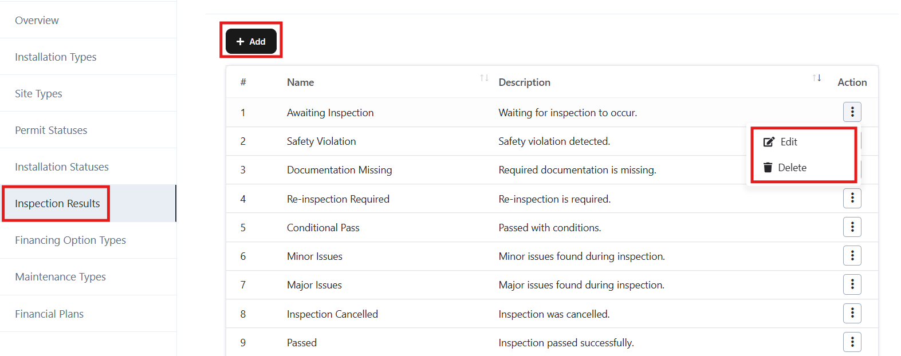
Task: Sort table by Description column arrows
Action: tap(816, 78)
